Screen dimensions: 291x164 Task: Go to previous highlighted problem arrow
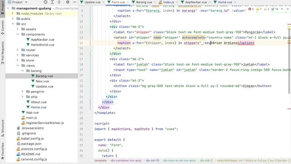click(282, 9)
